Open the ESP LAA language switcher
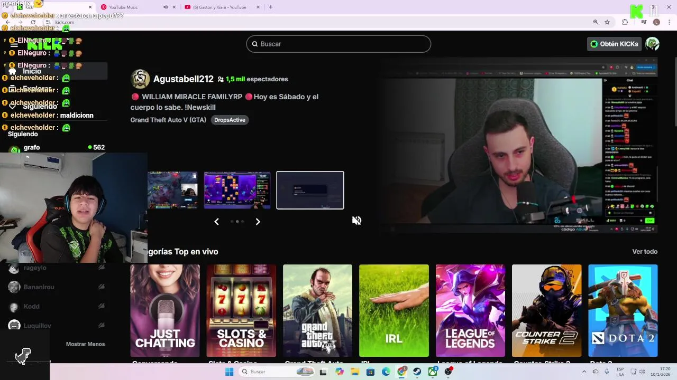Screen dimensions: 677x380 [x=620, y=372]
